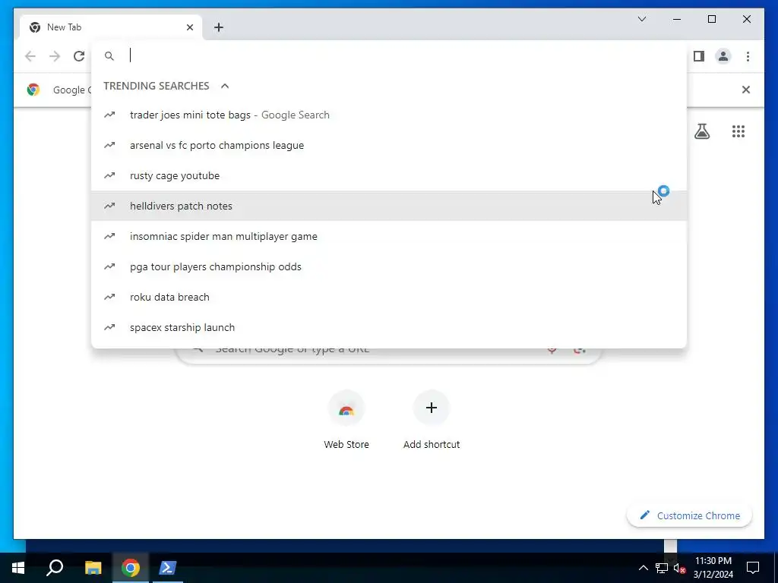The height and width of the screenshot is (583, 778).
Task: Minimize the Chrome window
Action: pos(677,19)
